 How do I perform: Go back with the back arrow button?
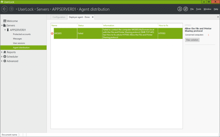pyautogui.click(x=4, y=9)
